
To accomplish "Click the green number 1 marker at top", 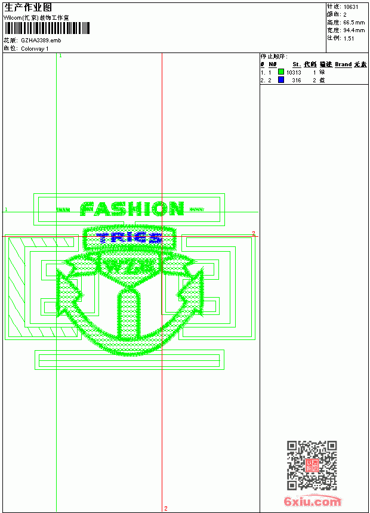I will click(60, 55).
